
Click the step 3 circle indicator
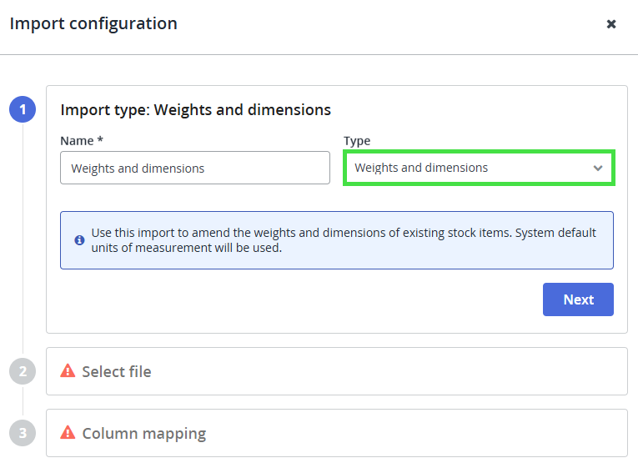click(23, 433)
